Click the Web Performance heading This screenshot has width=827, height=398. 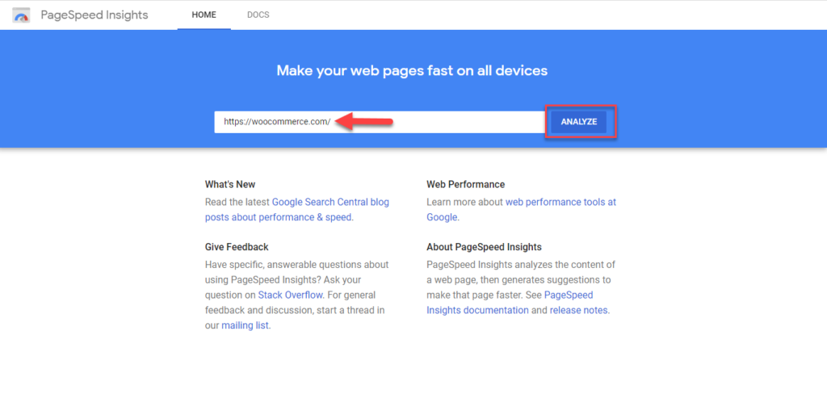pyautogui.click(x=466, y=185)
